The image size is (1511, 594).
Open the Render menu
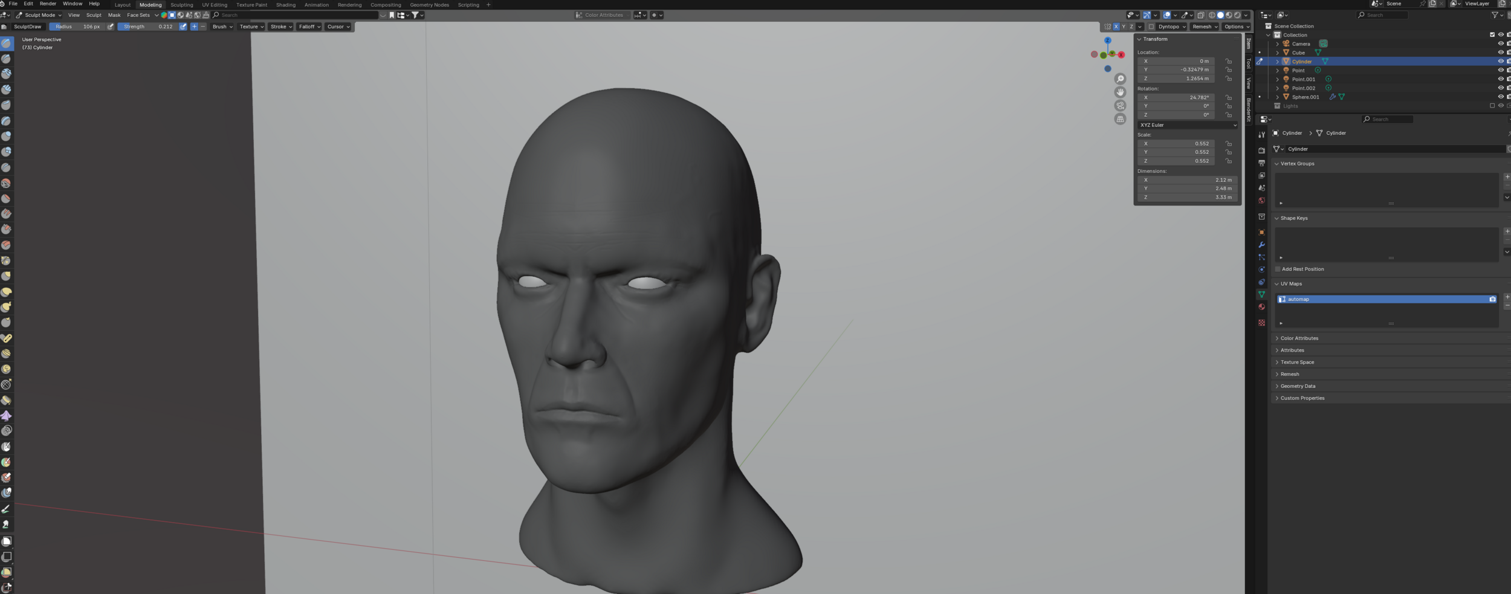pos(48,4)
